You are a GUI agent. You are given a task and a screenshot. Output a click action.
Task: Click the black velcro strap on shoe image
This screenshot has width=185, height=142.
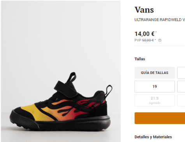[x=65, y=89]
